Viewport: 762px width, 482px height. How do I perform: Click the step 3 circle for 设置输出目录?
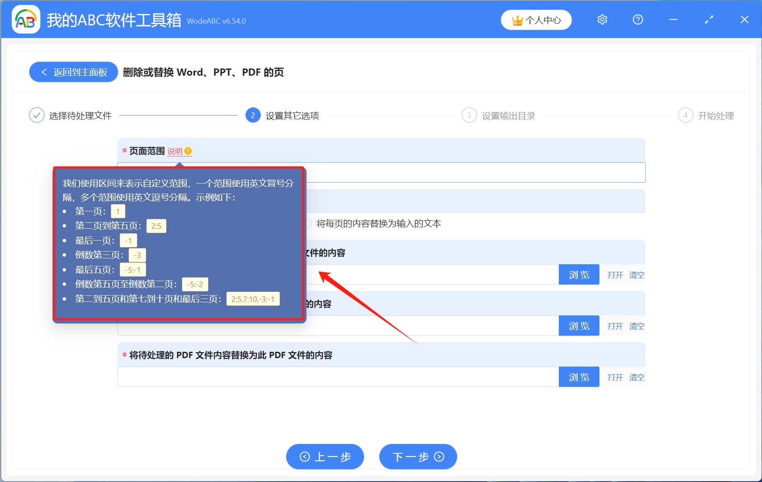469,115
